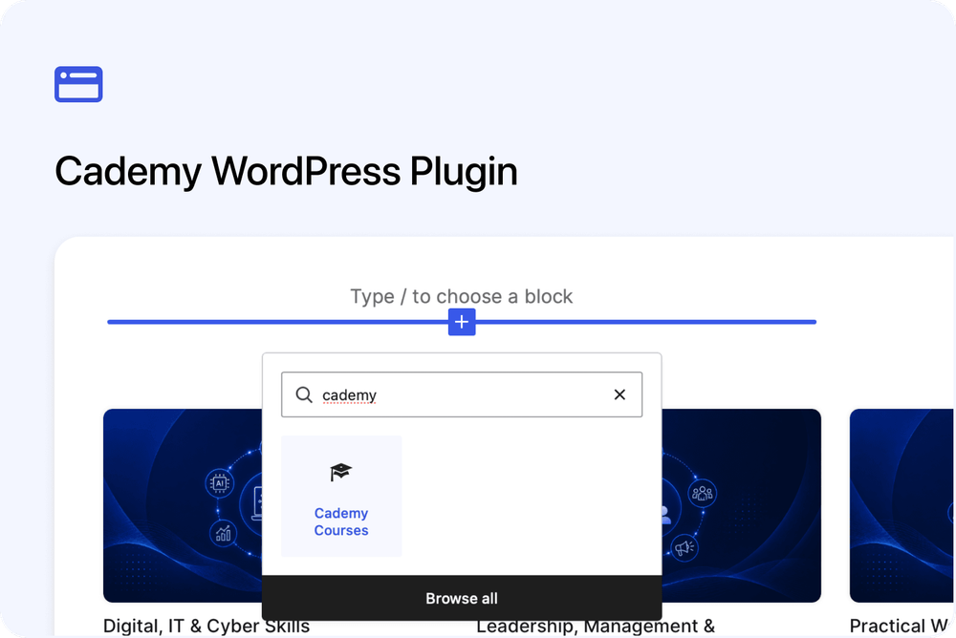Click 'Digital, IT & Cyber Skills' title text
Image resolution: width=956 pixels, height=638 pixels.
(206, 627)
